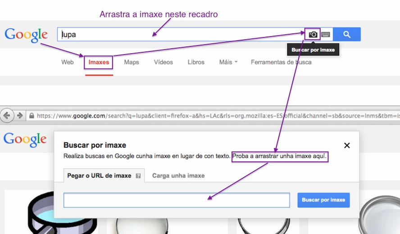Image resolution: width=400 pixels, height=234 pixels.
Task: Open Ferramentas de busca
Action: point(281,62)
